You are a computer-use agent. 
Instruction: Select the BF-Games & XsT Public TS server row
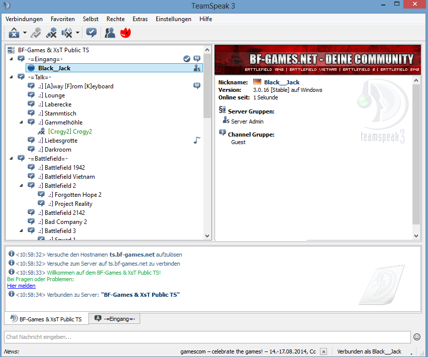pyautogui.click(x=53, y=50)
